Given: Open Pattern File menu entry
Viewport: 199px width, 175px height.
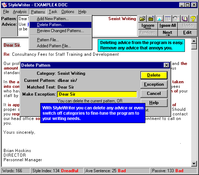Looking at the screenshot, I should 61,40.
